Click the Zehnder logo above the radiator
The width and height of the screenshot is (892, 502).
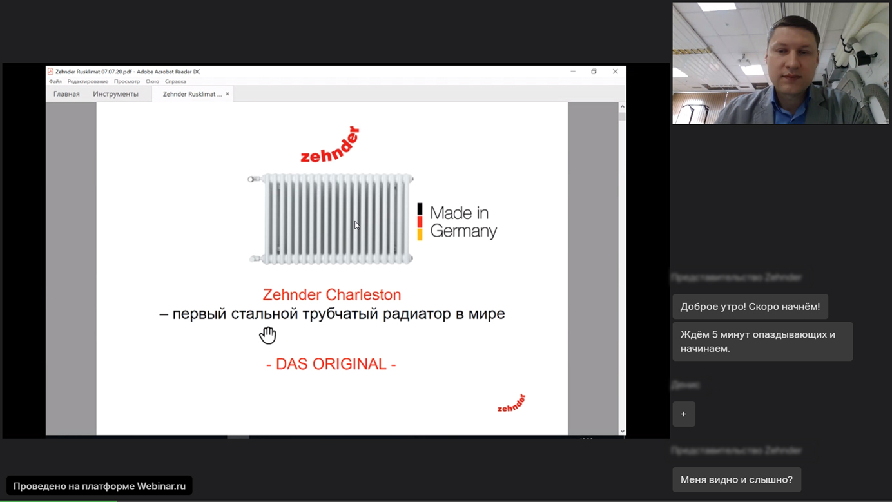pyautogui.click(x=330, y=144)
